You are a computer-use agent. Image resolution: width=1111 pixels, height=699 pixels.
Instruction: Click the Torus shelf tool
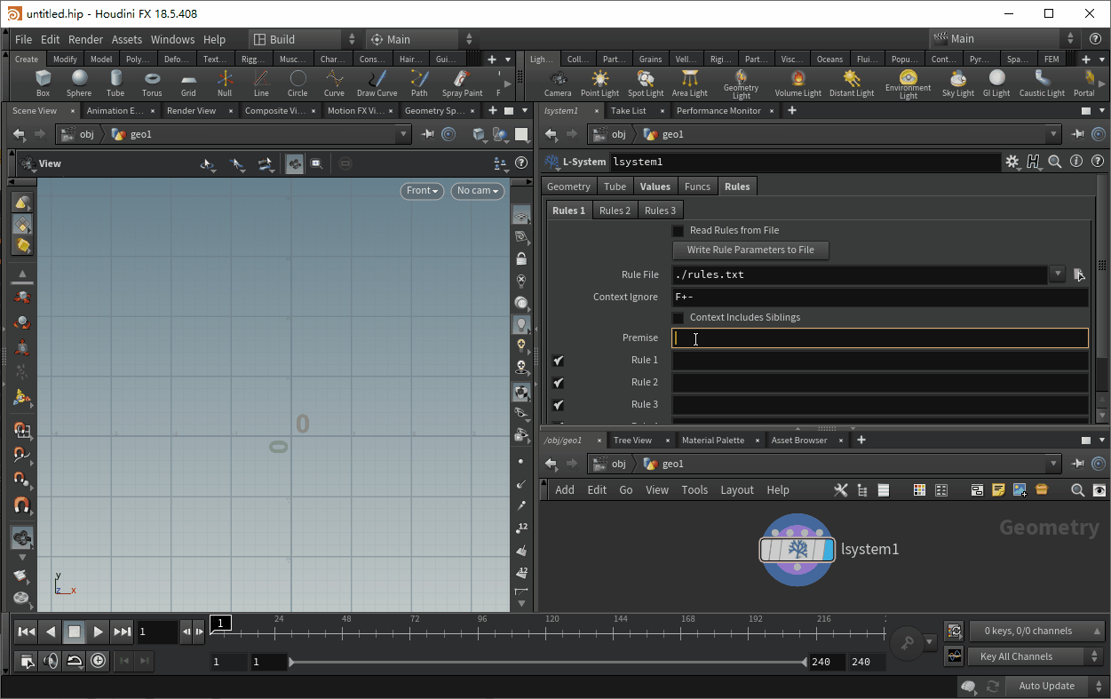[152, 83]
